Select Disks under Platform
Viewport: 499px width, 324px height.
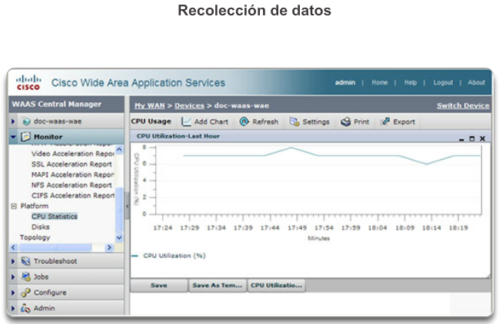[41, 226]
